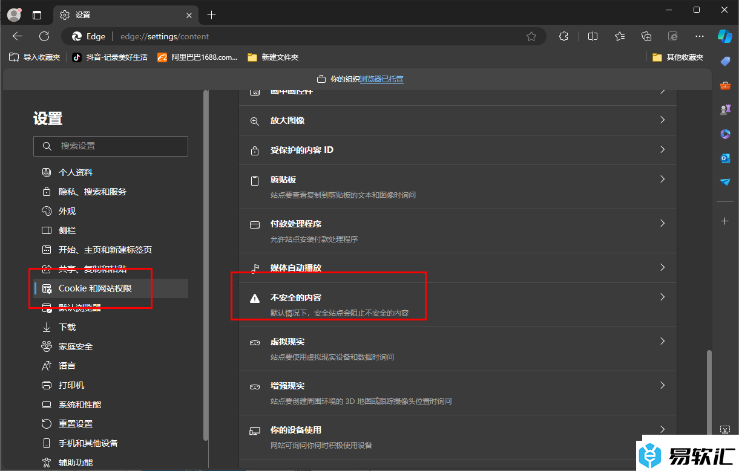The image size is (739, 471).
Task: Select Cookie 和网站权限 settings item
Action: coord(111,288)
